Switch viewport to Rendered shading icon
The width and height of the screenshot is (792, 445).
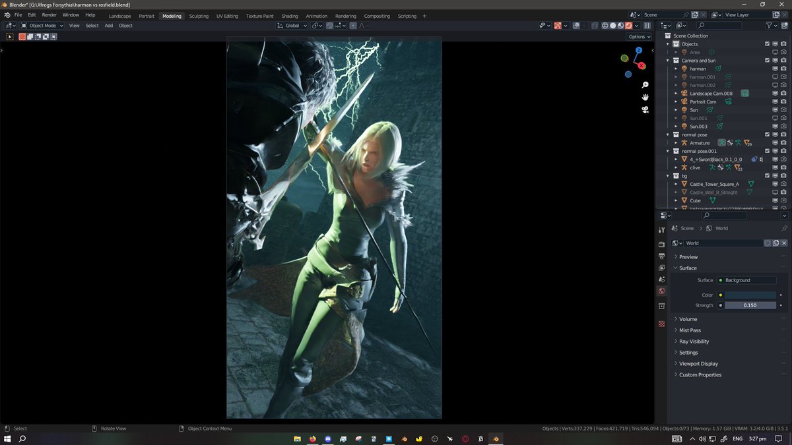tap(627, 25)
